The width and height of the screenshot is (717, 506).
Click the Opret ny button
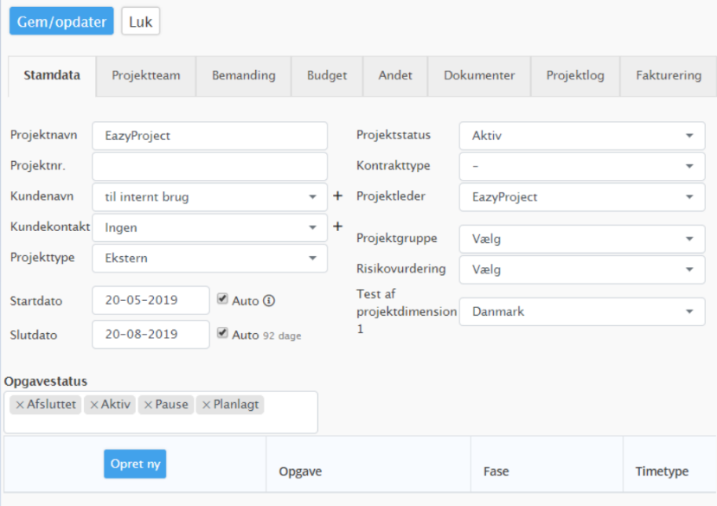(x=135, y=464)
